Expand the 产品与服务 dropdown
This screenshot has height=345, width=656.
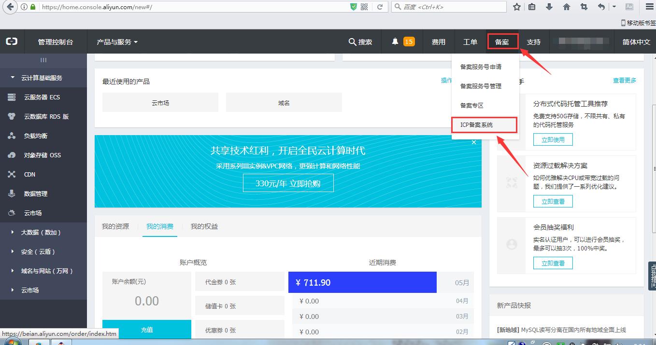coord(117,42)
